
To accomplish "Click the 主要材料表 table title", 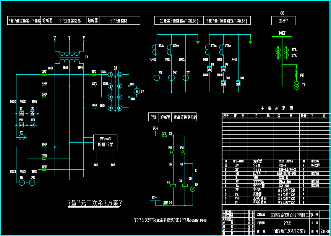I will click(x=277, y=108).
